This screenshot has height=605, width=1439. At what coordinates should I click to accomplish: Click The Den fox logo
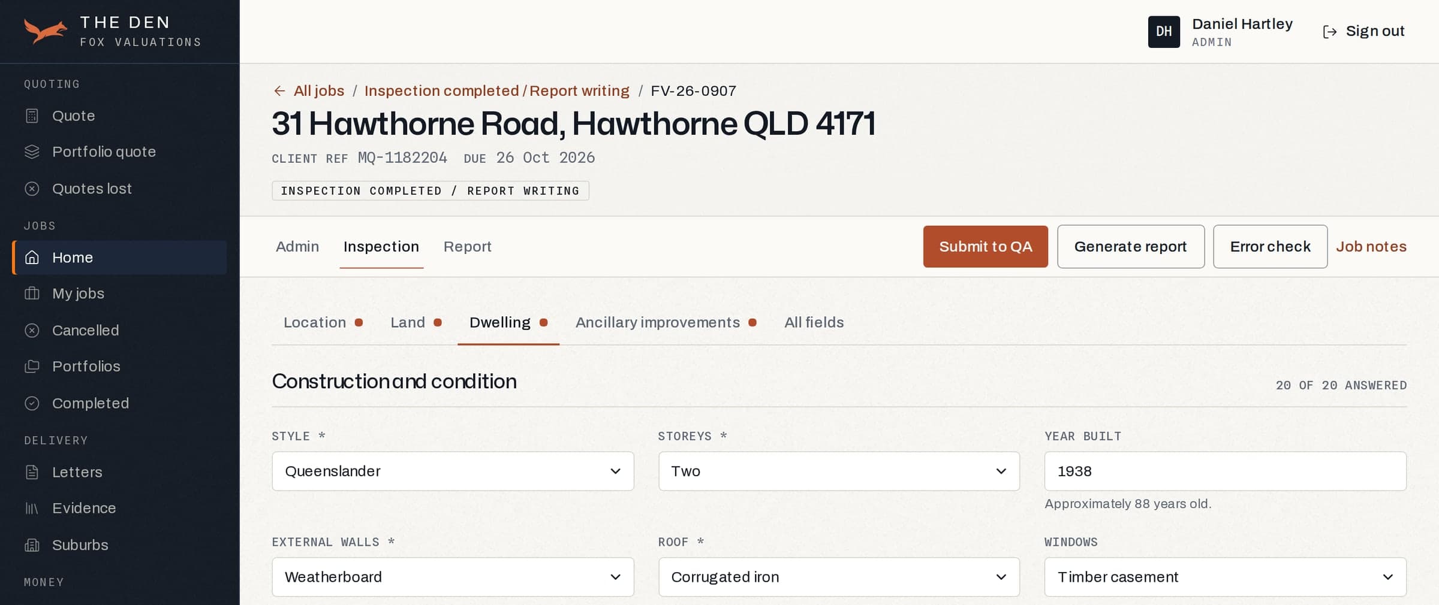click(46, 31)
